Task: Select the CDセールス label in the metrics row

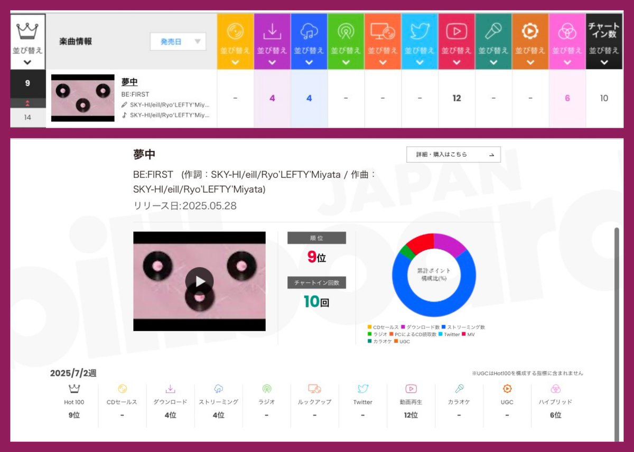Action: (122, 402)
